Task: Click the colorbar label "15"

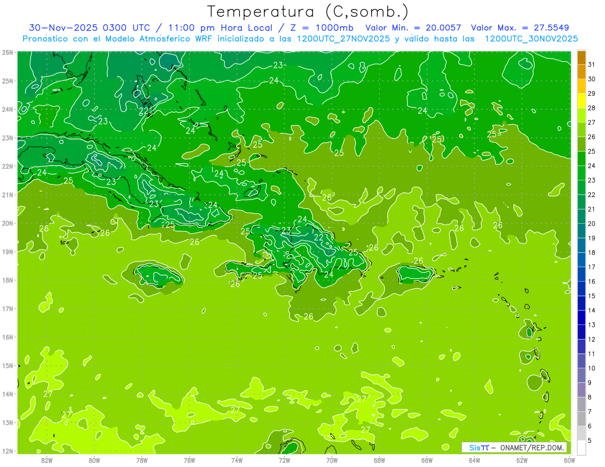Action: coord(591,296)
